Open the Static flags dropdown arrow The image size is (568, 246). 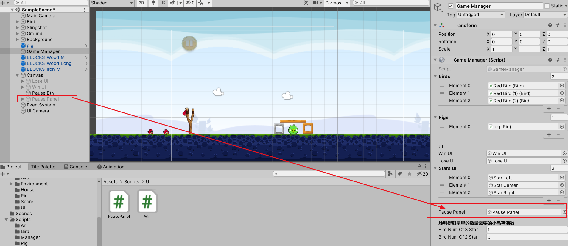point(566,6)
